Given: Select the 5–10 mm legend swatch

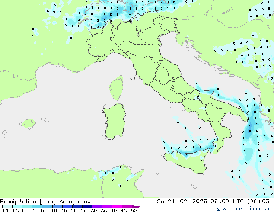Looking at the screenshot, I should 48,206.
